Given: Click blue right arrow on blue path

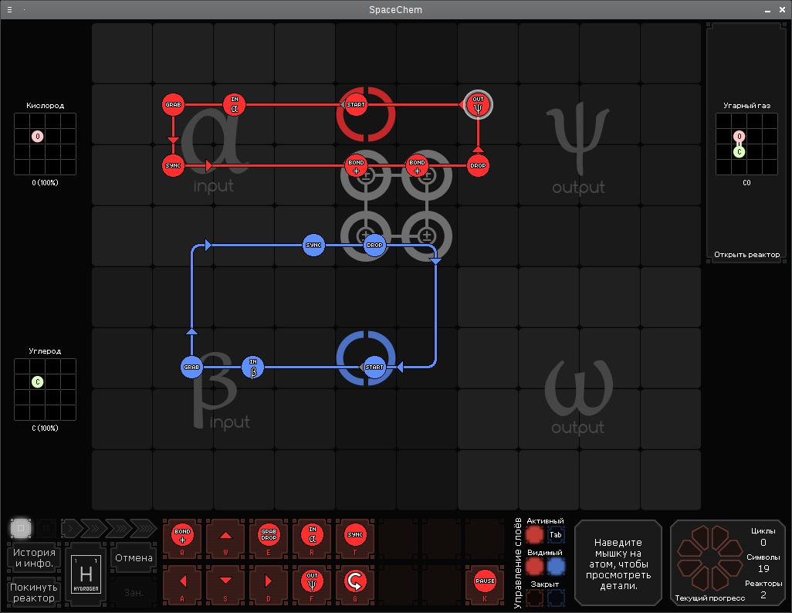Looking at the screenshot, I should [x=208, y=245].
